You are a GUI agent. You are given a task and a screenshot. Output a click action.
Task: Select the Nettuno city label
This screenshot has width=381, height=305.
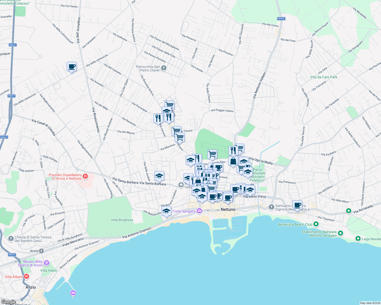(228, 209)
